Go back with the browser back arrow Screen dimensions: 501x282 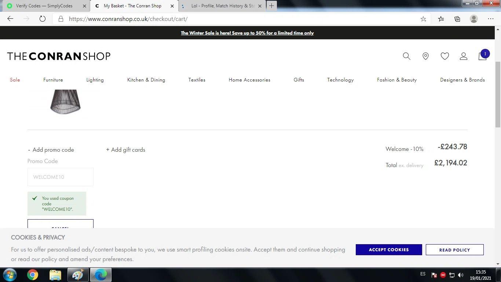[x=10, y=19]
